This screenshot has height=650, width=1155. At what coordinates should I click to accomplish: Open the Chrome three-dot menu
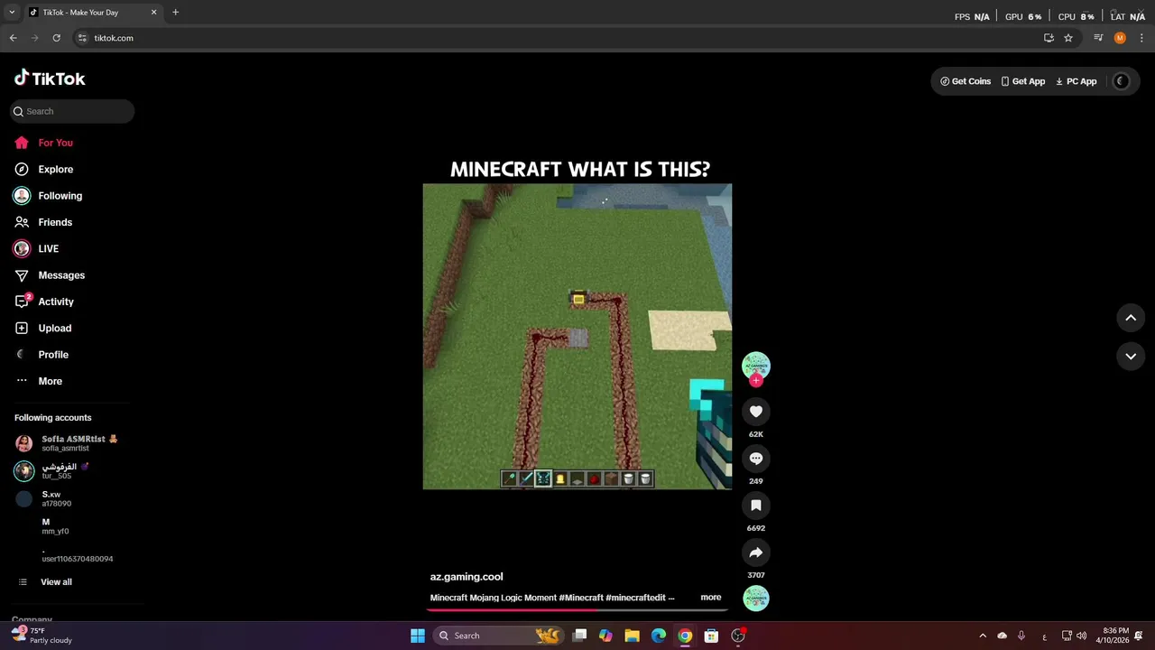[1141, 38]
